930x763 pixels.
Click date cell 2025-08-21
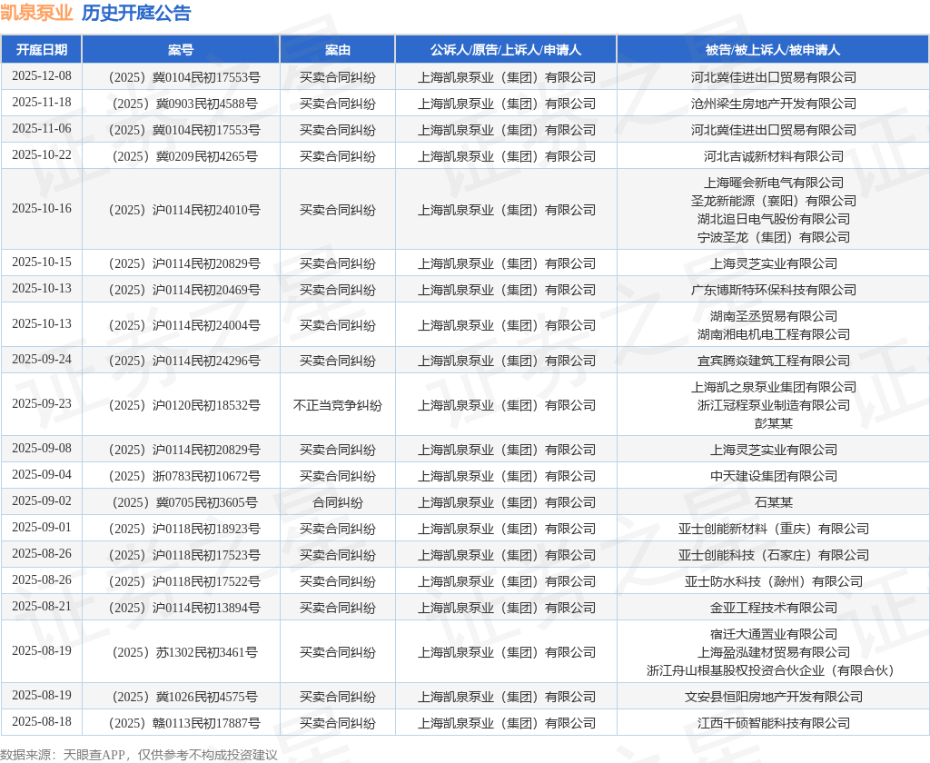point(42,607)
